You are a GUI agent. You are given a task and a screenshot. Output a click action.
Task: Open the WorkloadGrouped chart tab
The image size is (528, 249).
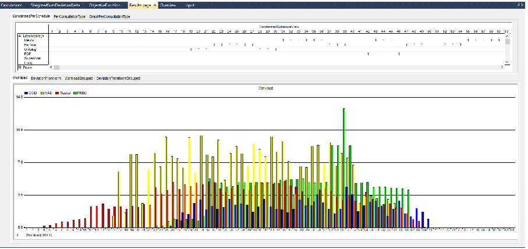pyautogui.click(x=79, y=78)
